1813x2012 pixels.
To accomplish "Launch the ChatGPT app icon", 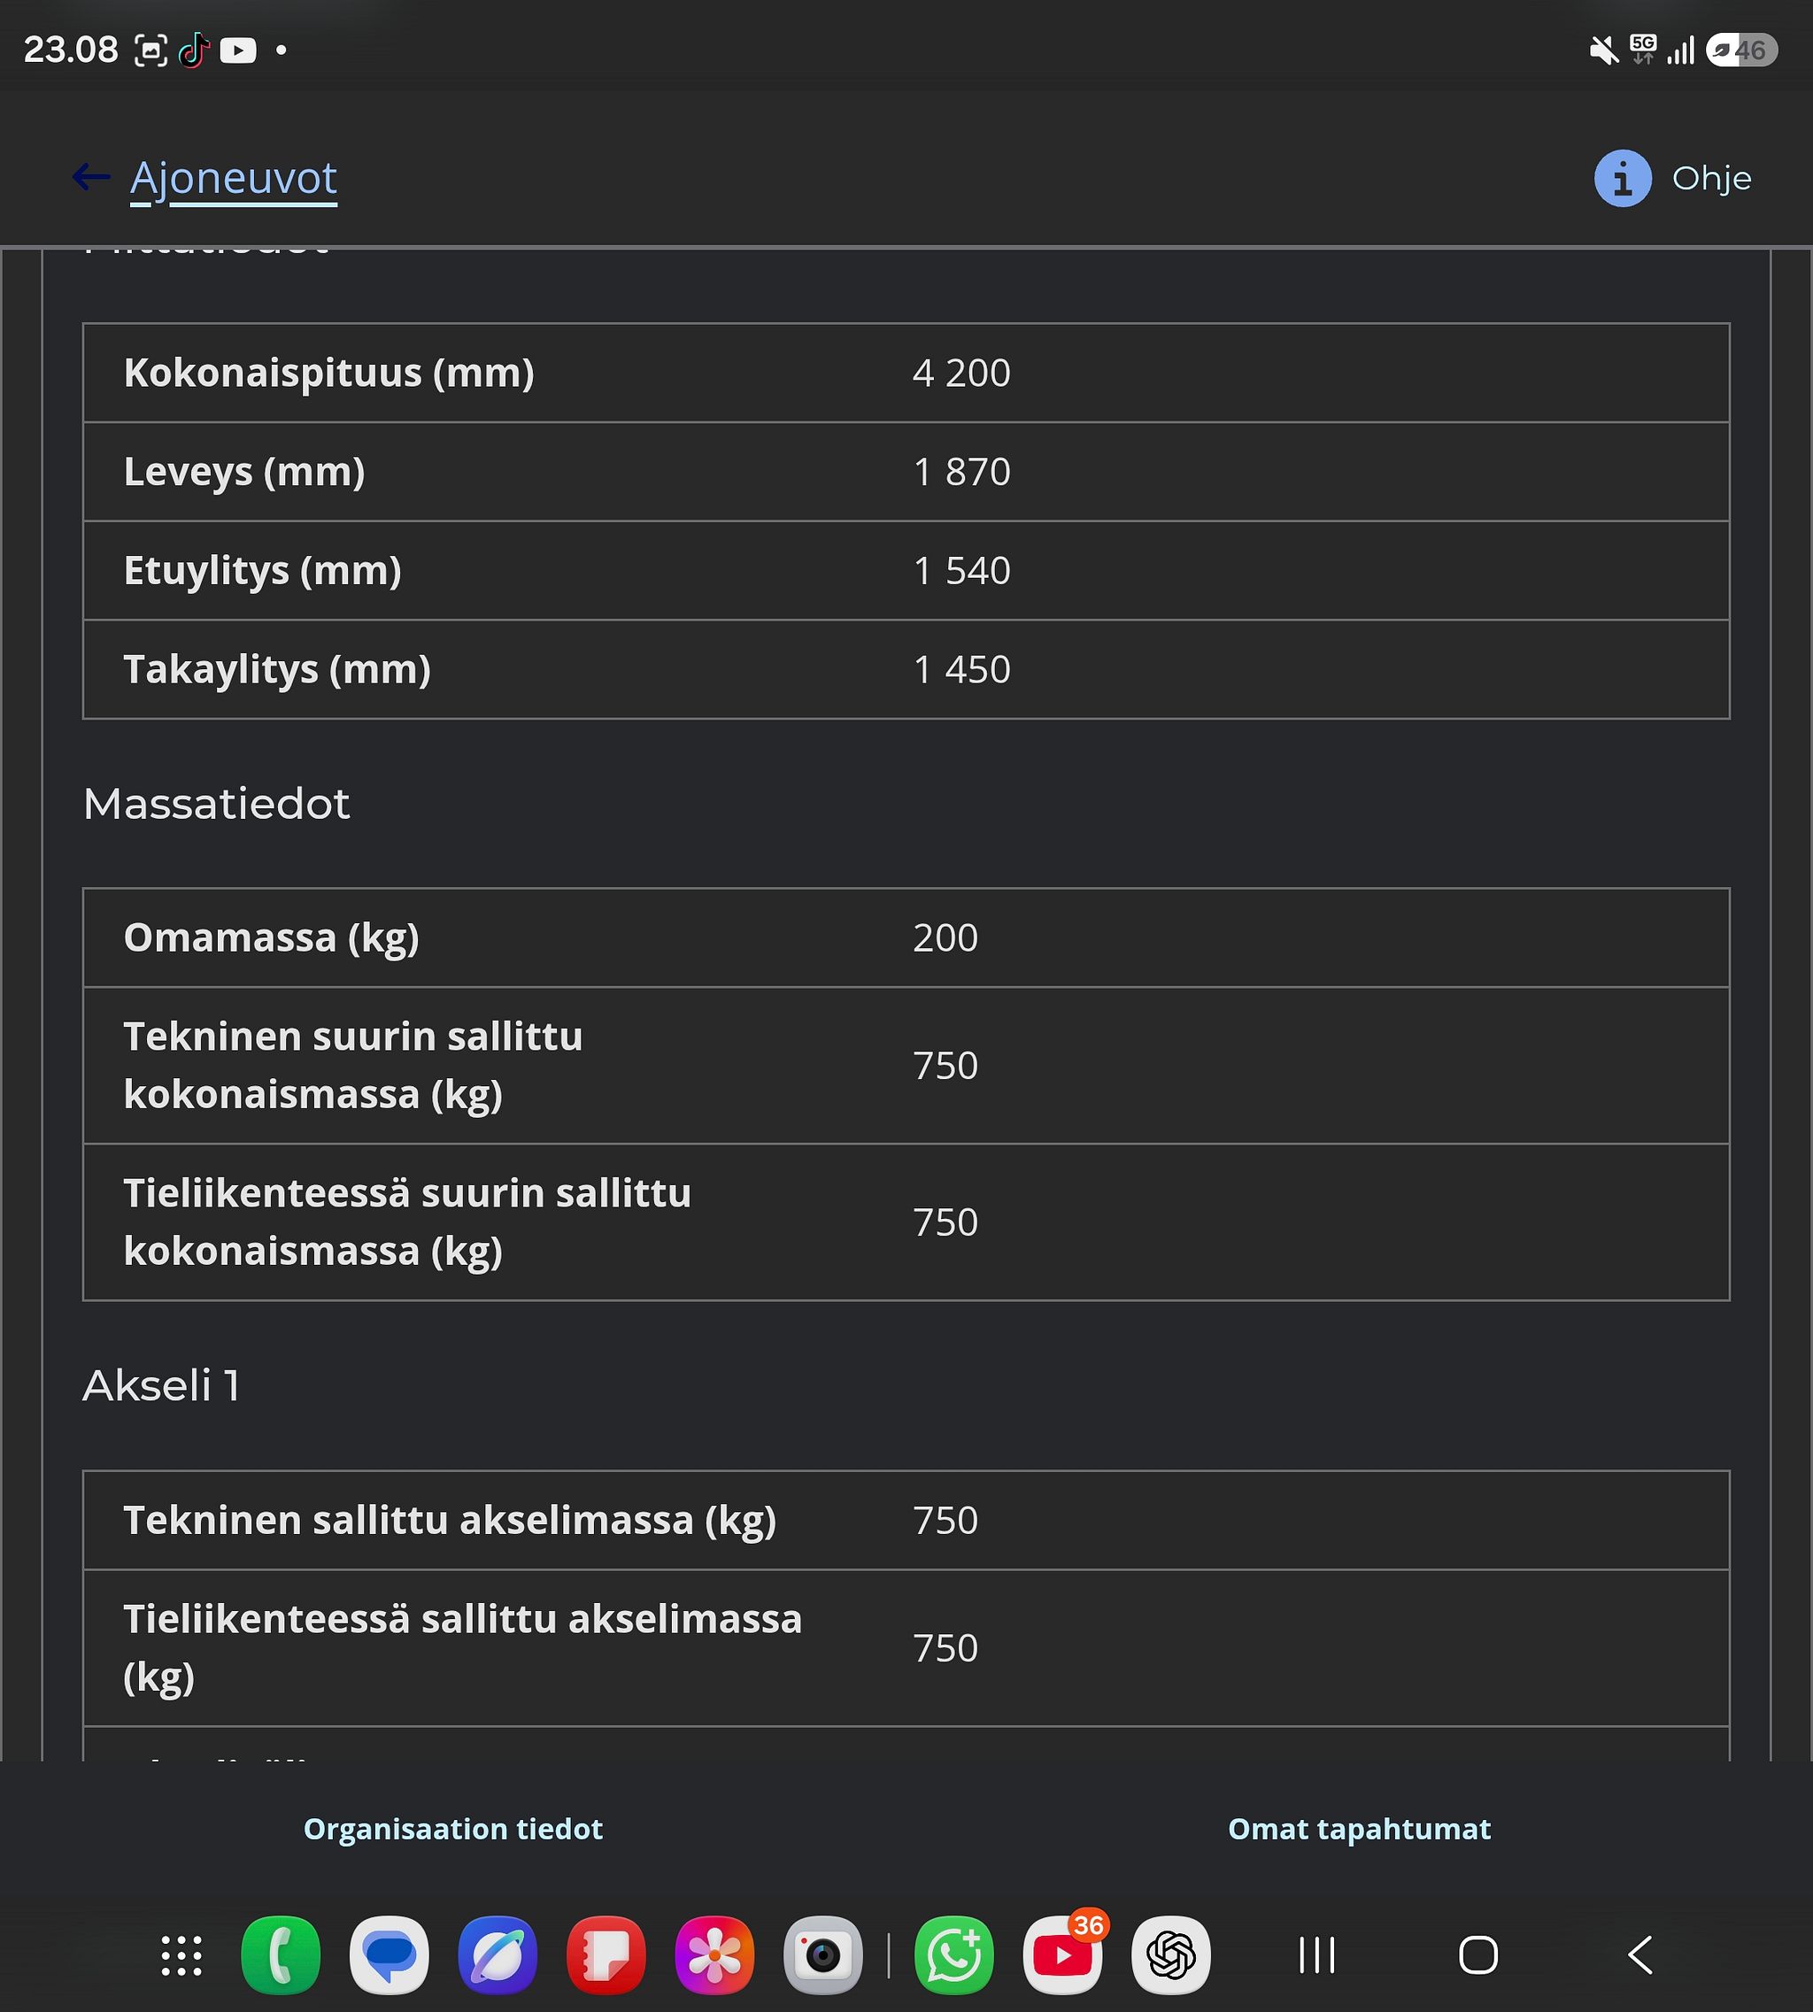I will (1171, 1955).
